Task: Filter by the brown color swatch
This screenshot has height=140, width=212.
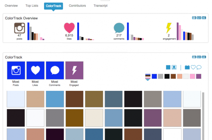Action: click(173, 76)
